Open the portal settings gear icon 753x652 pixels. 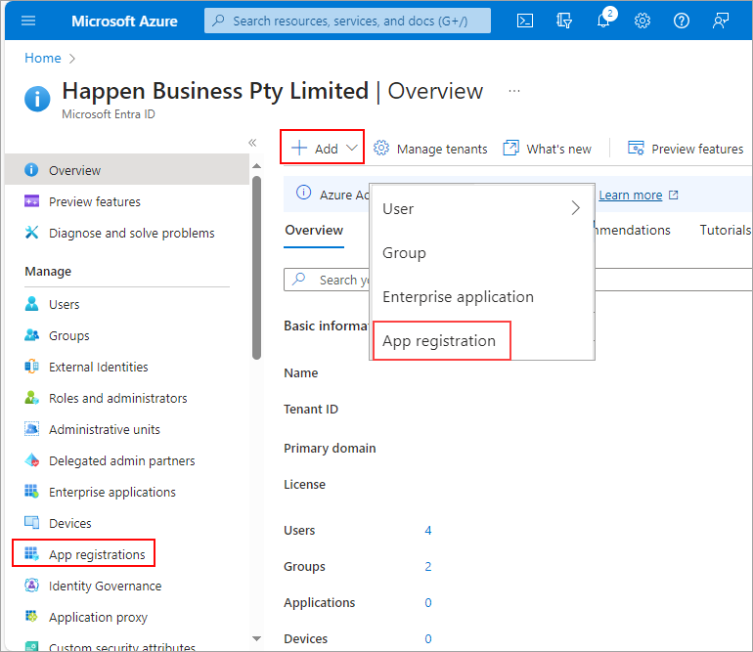pos(642,21)
